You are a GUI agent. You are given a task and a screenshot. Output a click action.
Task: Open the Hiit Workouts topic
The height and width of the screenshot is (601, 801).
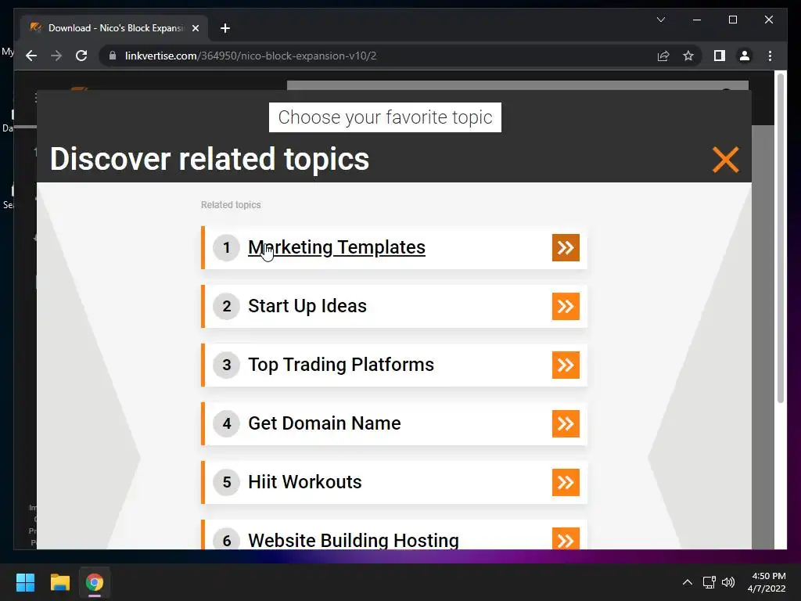[x=305, y=482]
